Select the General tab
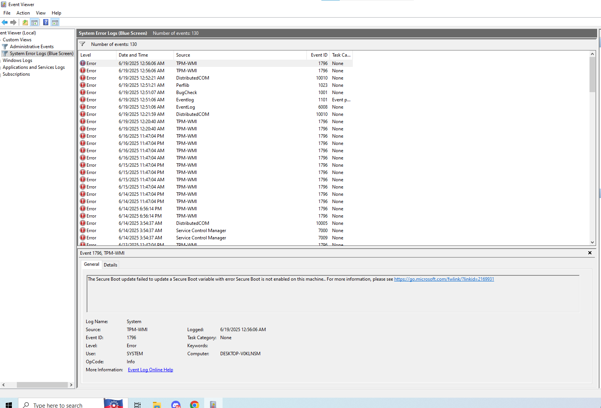This screenshot has width=601, height=408. tap(92, 264)
